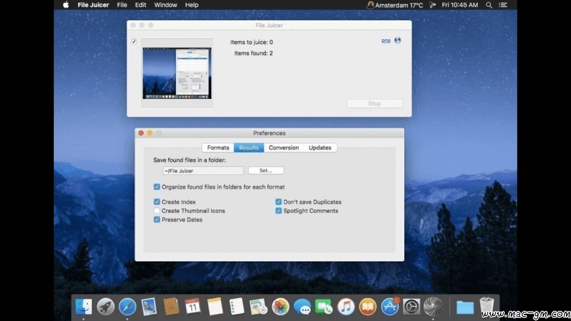Switch to the Formats tab
Image resolution: width=571 pixels, height=321 pixels.
(x=218, y=147)
